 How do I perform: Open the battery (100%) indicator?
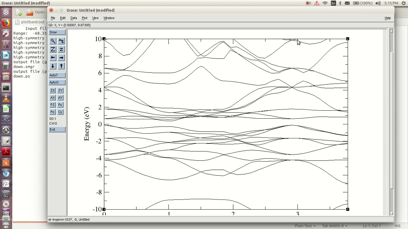363,3
